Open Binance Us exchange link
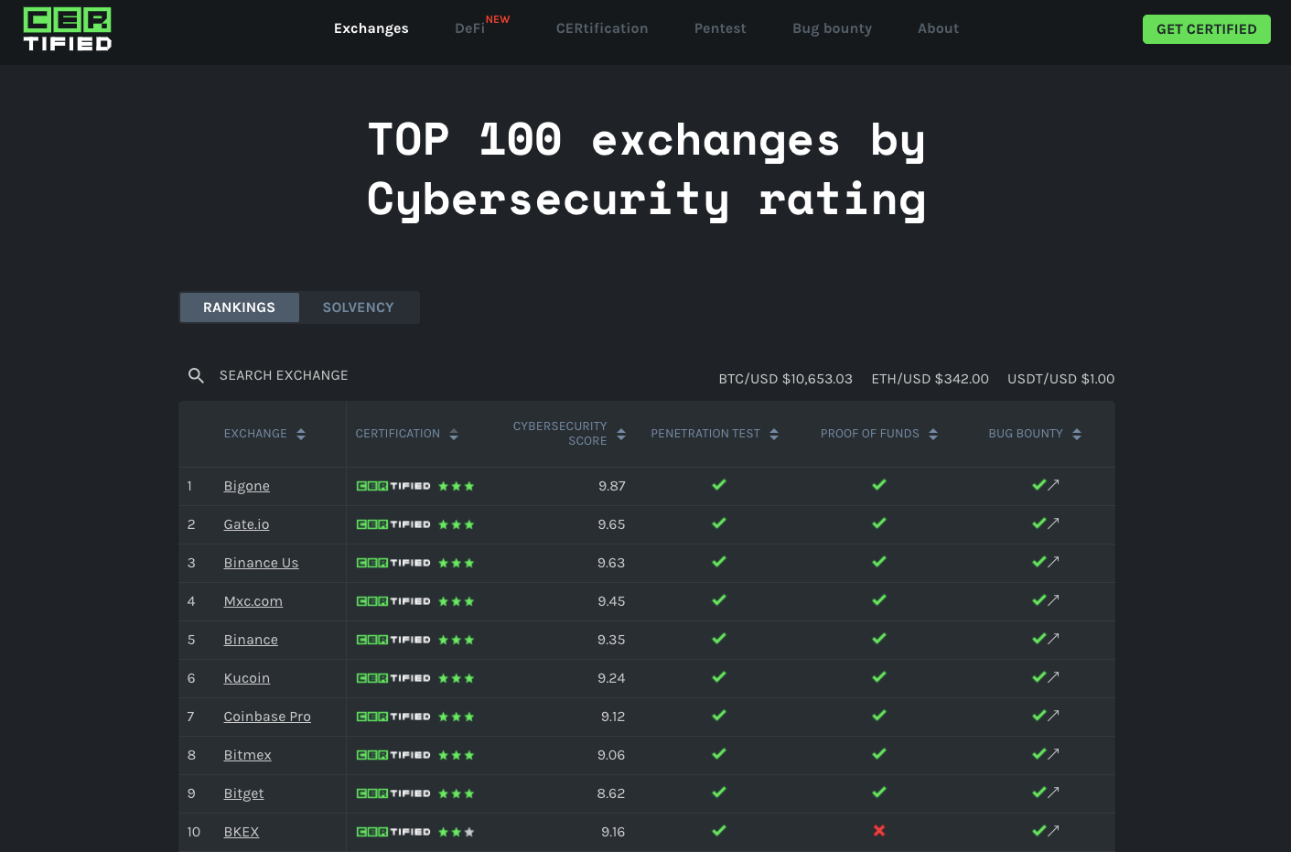This screenshot has width=1291, height=852. point(262,563)
